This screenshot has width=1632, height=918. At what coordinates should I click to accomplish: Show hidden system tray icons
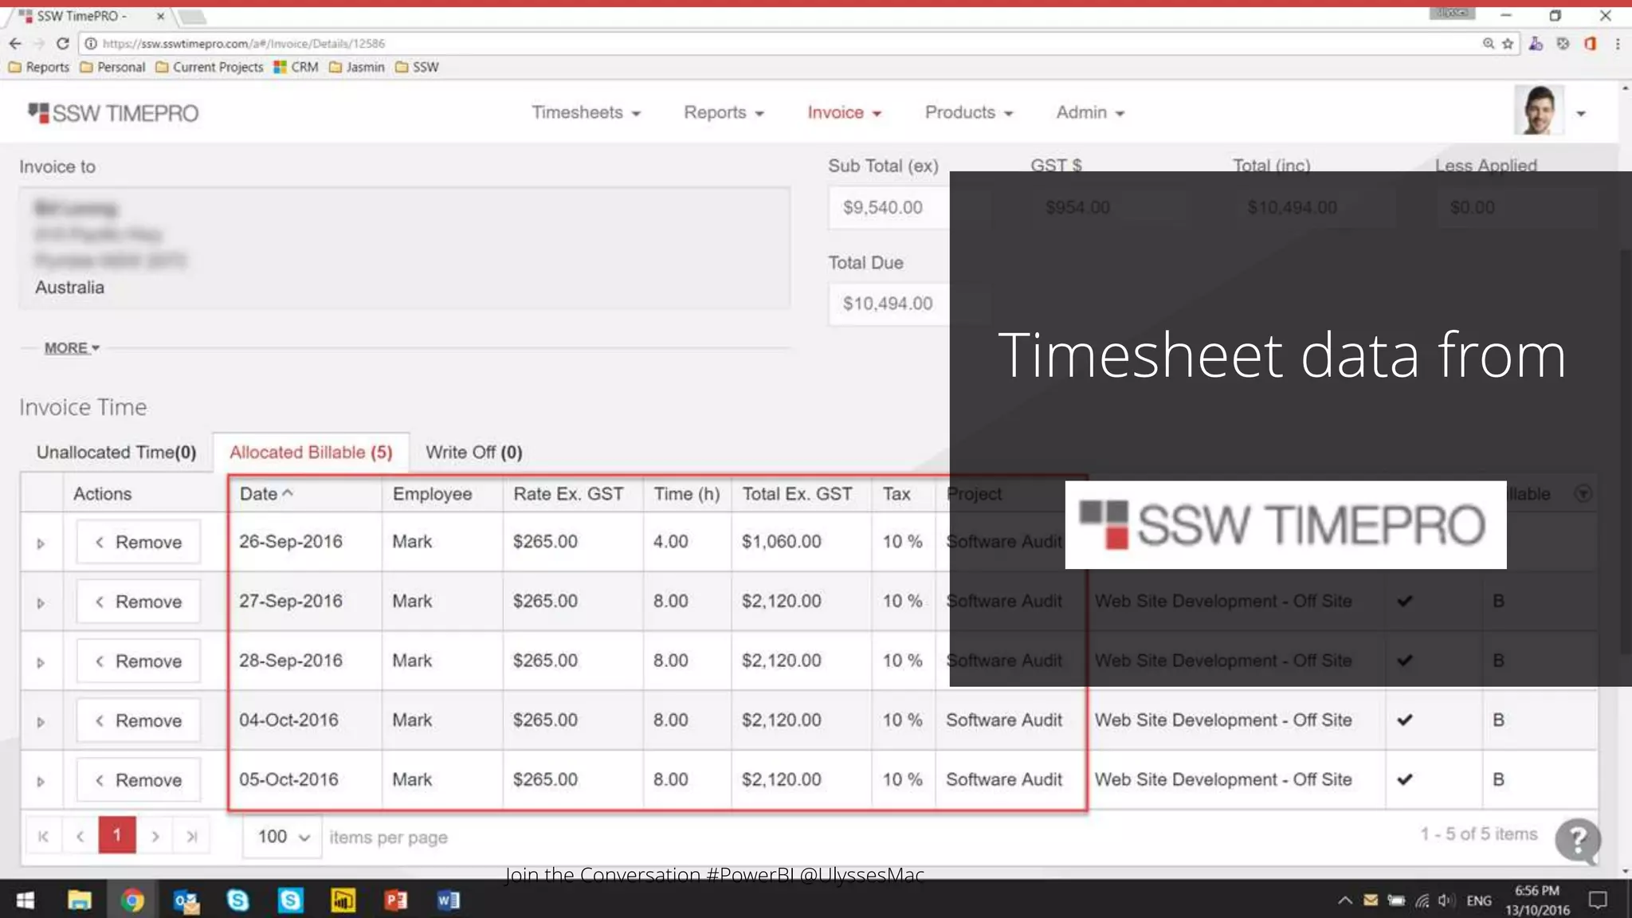[1345, 900]
